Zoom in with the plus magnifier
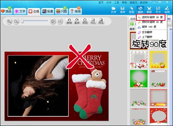Image resolution: width=173 pixels, height=126 pixels. pyautogui.click(x=9, y=21)
